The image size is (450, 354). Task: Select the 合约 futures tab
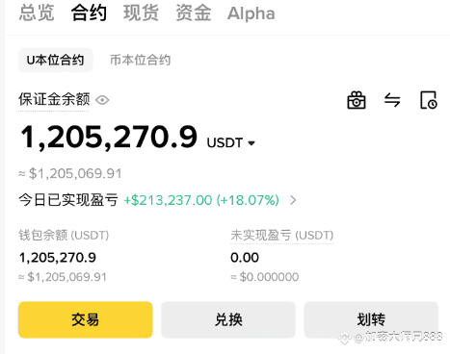89,13
